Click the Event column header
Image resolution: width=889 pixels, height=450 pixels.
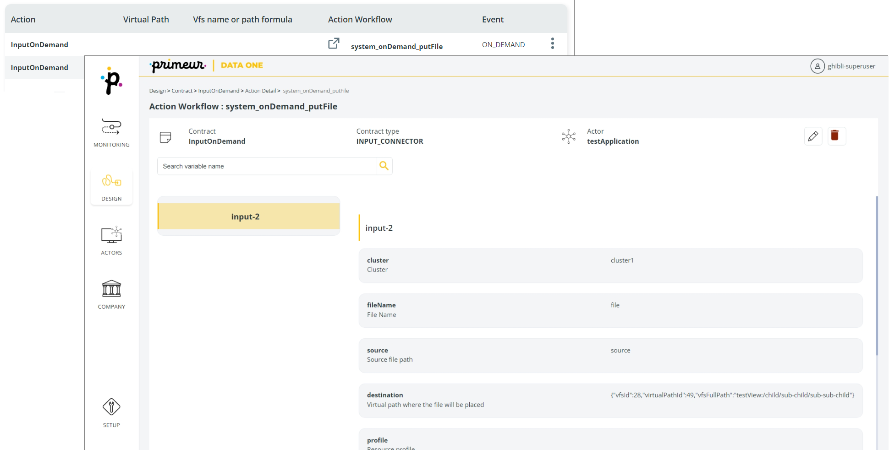click(x=493, y=19)
